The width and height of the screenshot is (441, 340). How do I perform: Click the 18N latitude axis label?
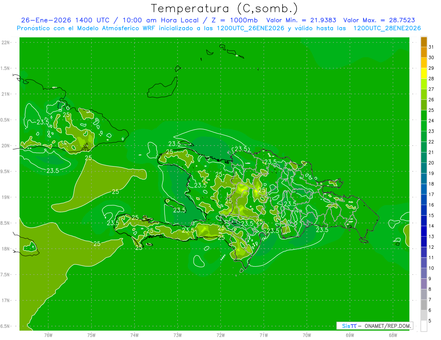pos(6,249)
